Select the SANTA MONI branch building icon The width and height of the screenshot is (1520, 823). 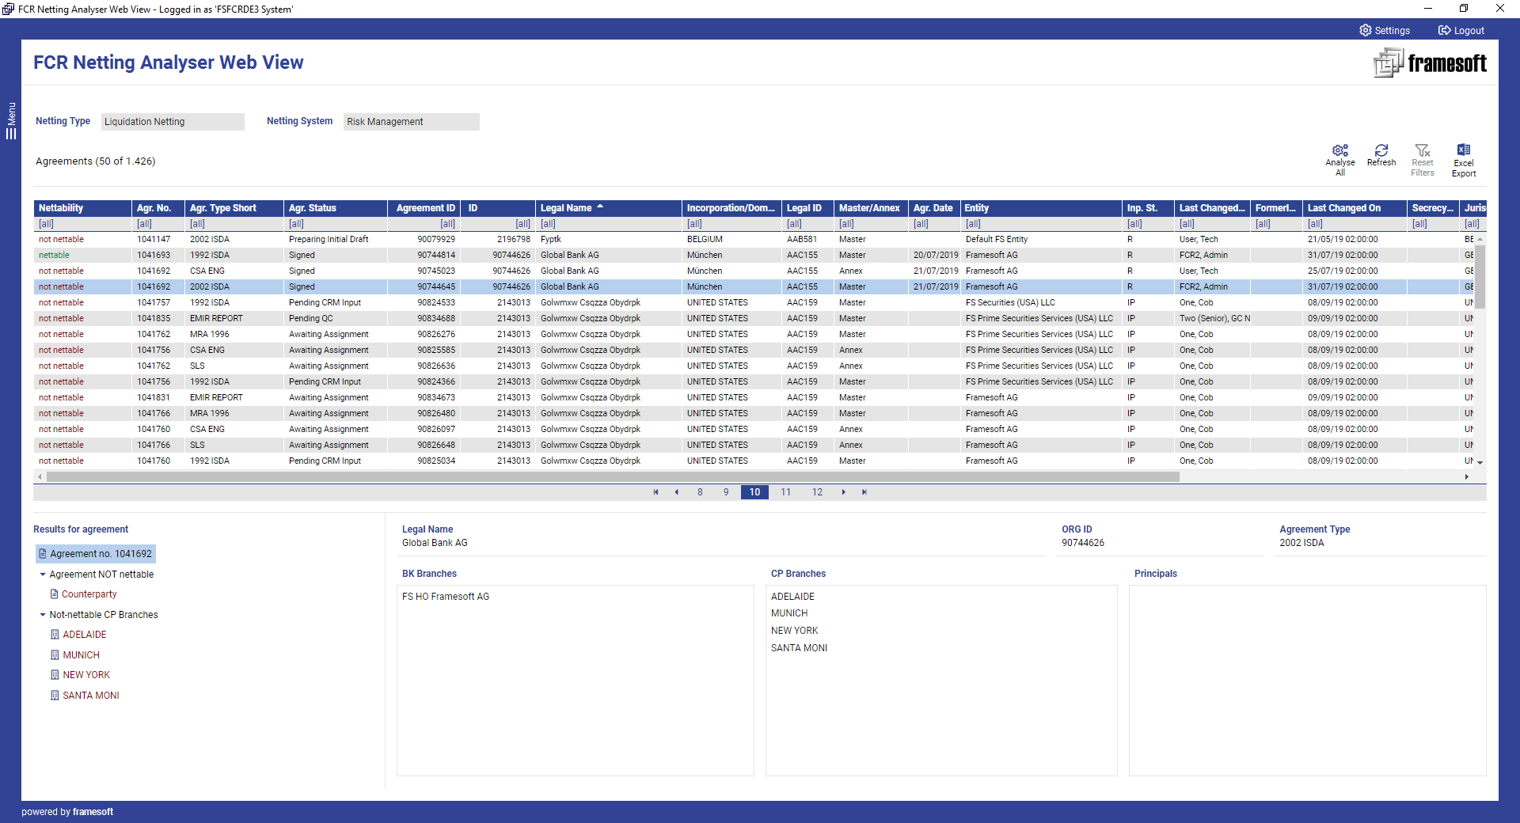click(55, 696)
